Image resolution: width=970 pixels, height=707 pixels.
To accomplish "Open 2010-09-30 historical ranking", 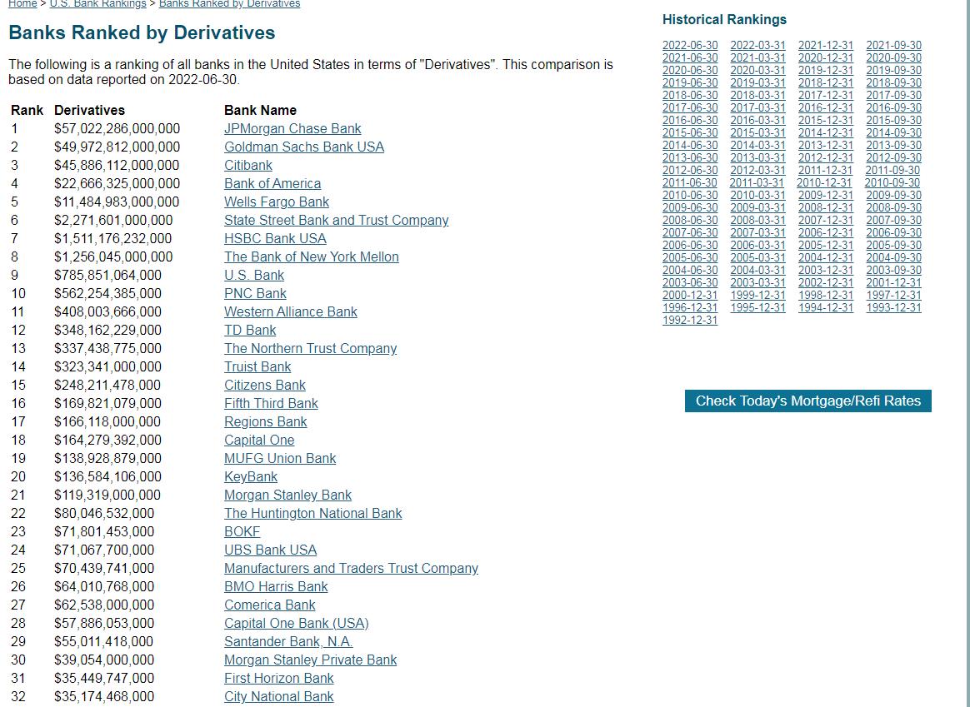I will click(x=892, y=183).
